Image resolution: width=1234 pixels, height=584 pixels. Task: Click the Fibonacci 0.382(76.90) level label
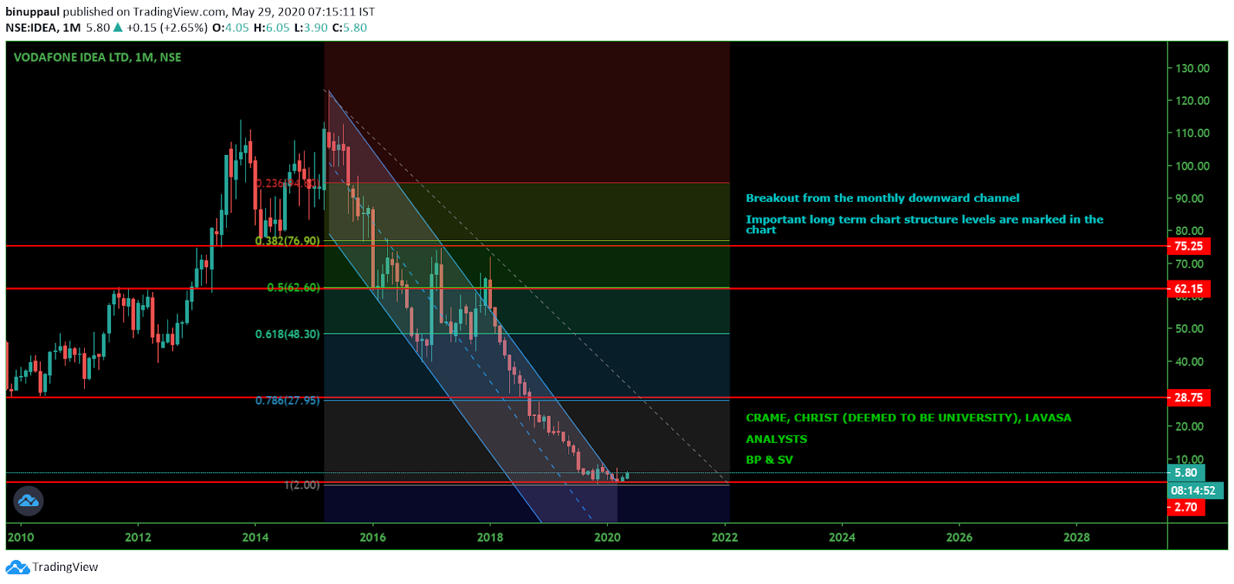click(288, 240)
